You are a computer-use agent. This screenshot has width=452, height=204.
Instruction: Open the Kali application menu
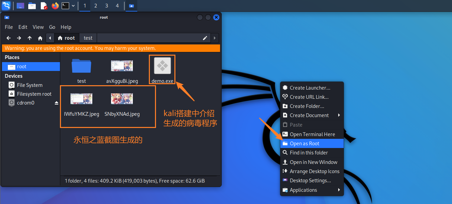[x=6, y=5]
